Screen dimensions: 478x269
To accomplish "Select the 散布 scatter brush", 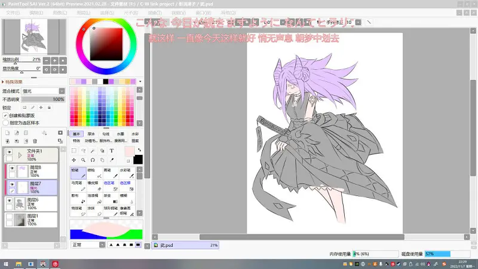I will coord(78,198).
